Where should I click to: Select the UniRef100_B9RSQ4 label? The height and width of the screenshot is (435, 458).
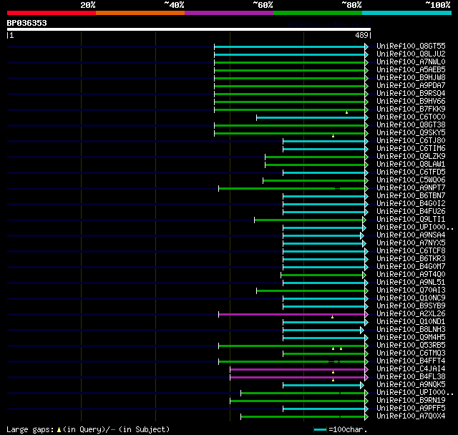point(411,94)
